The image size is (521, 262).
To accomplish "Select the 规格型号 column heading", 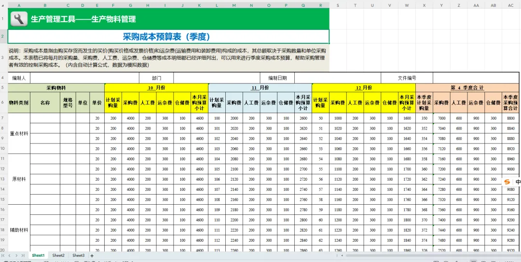I will (68, 103).
